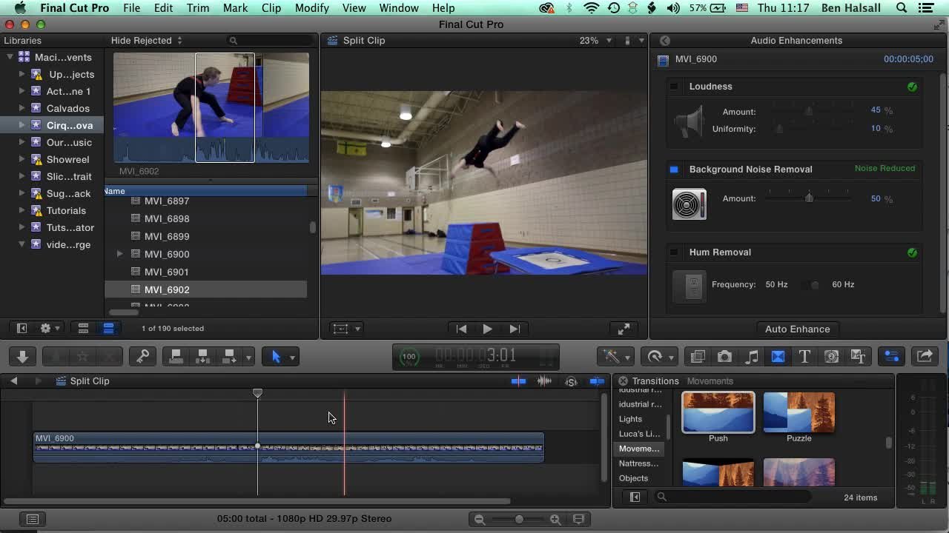Open the Photos browser
949x533 pixels.
(x=724, y=356)
